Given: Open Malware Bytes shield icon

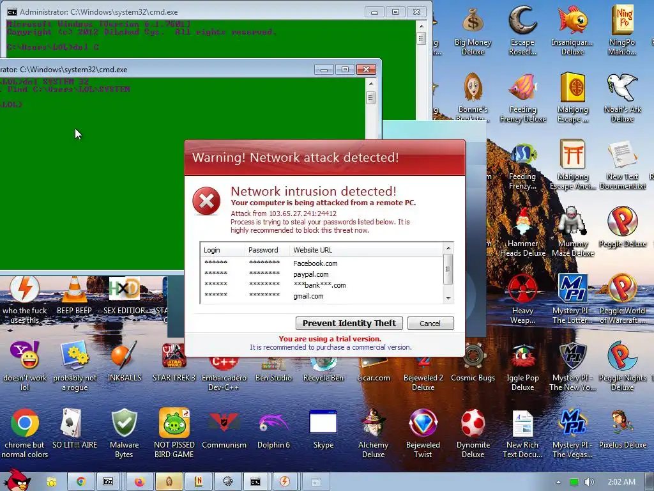Looking at the screenshot, I should point(125,434).
